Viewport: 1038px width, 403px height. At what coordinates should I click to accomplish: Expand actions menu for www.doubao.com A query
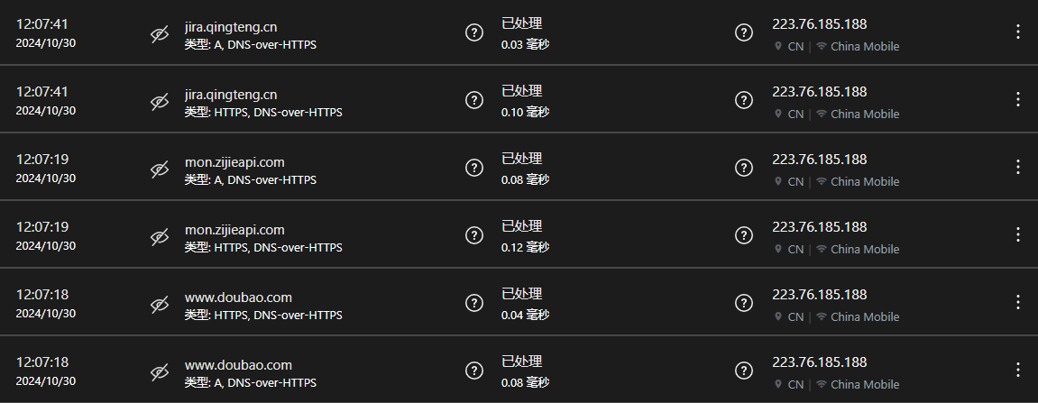[1018, 371]
